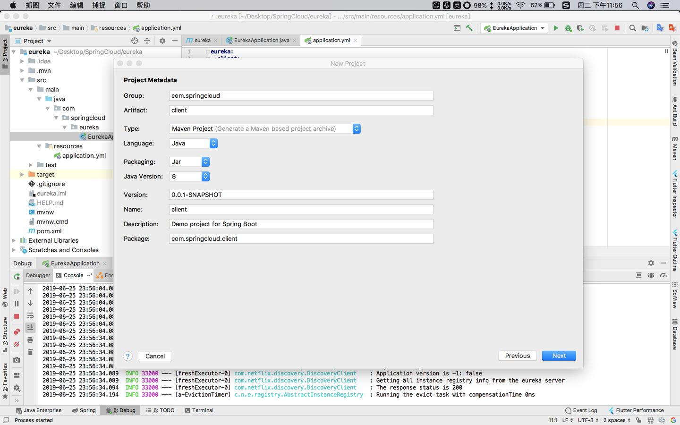Expand the test folder in tree
Viewport: 680px width, 425px height.
point(31,165)
